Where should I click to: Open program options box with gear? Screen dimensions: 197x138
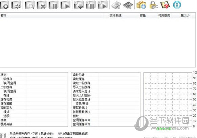pos(141,5)
